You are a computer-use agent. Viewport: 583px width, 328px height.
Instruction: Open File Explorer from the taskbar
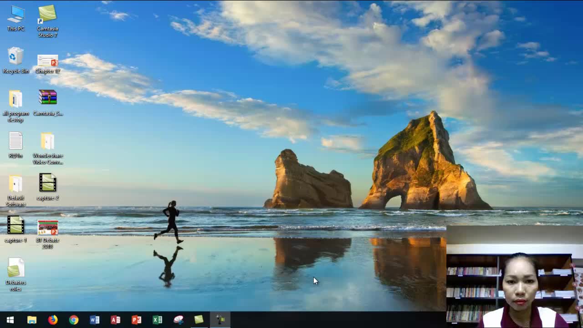pyautogui.click(x=31, y=320)
